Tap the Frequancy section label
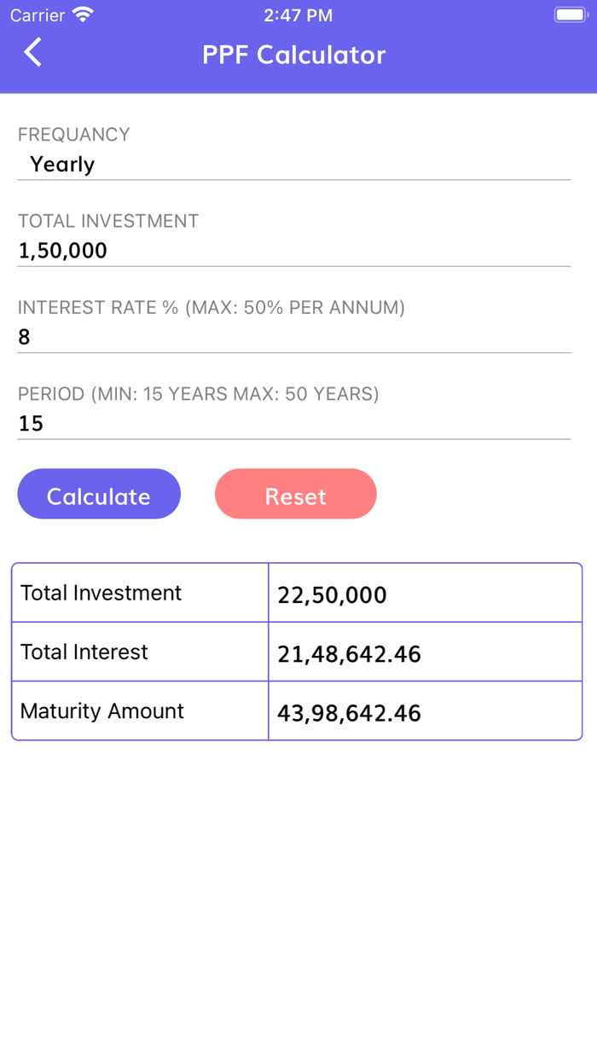The image size is (597, 1061). pyautogui.click(x=73, y=135)
